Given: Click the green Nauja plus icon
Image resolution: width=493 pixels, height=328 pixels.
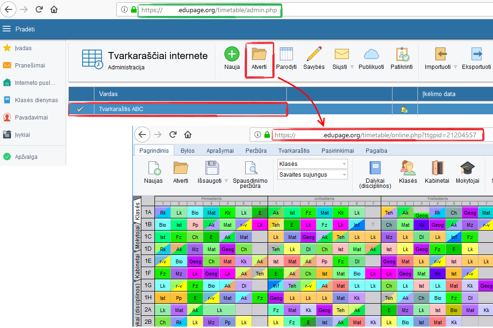Looking at the screenshot, I should (x=231, y=54).
